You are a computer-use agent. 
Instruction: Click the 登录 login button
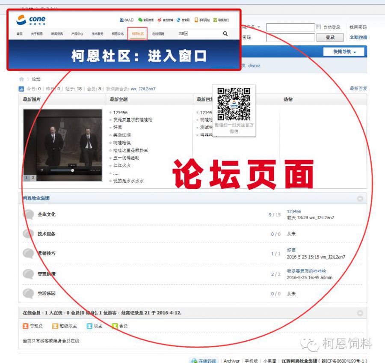(330, 37)
